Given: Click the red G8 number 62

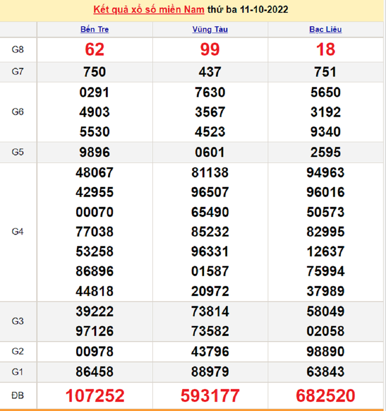Looking at the screenshot, I should point(95,49).
